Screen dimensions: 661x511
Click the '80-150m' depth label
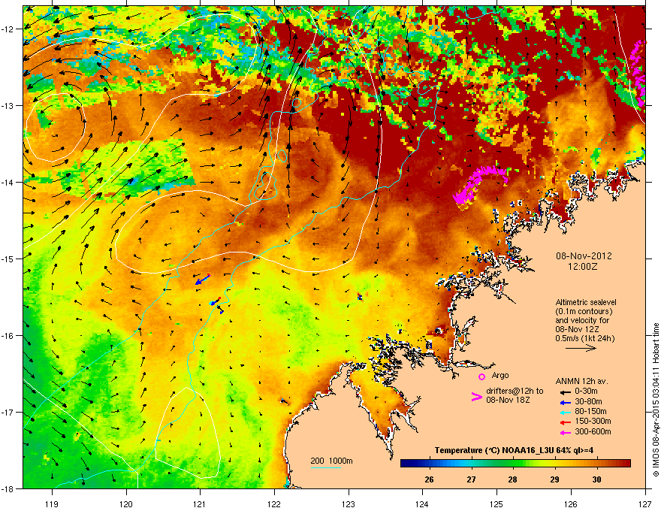590,411
